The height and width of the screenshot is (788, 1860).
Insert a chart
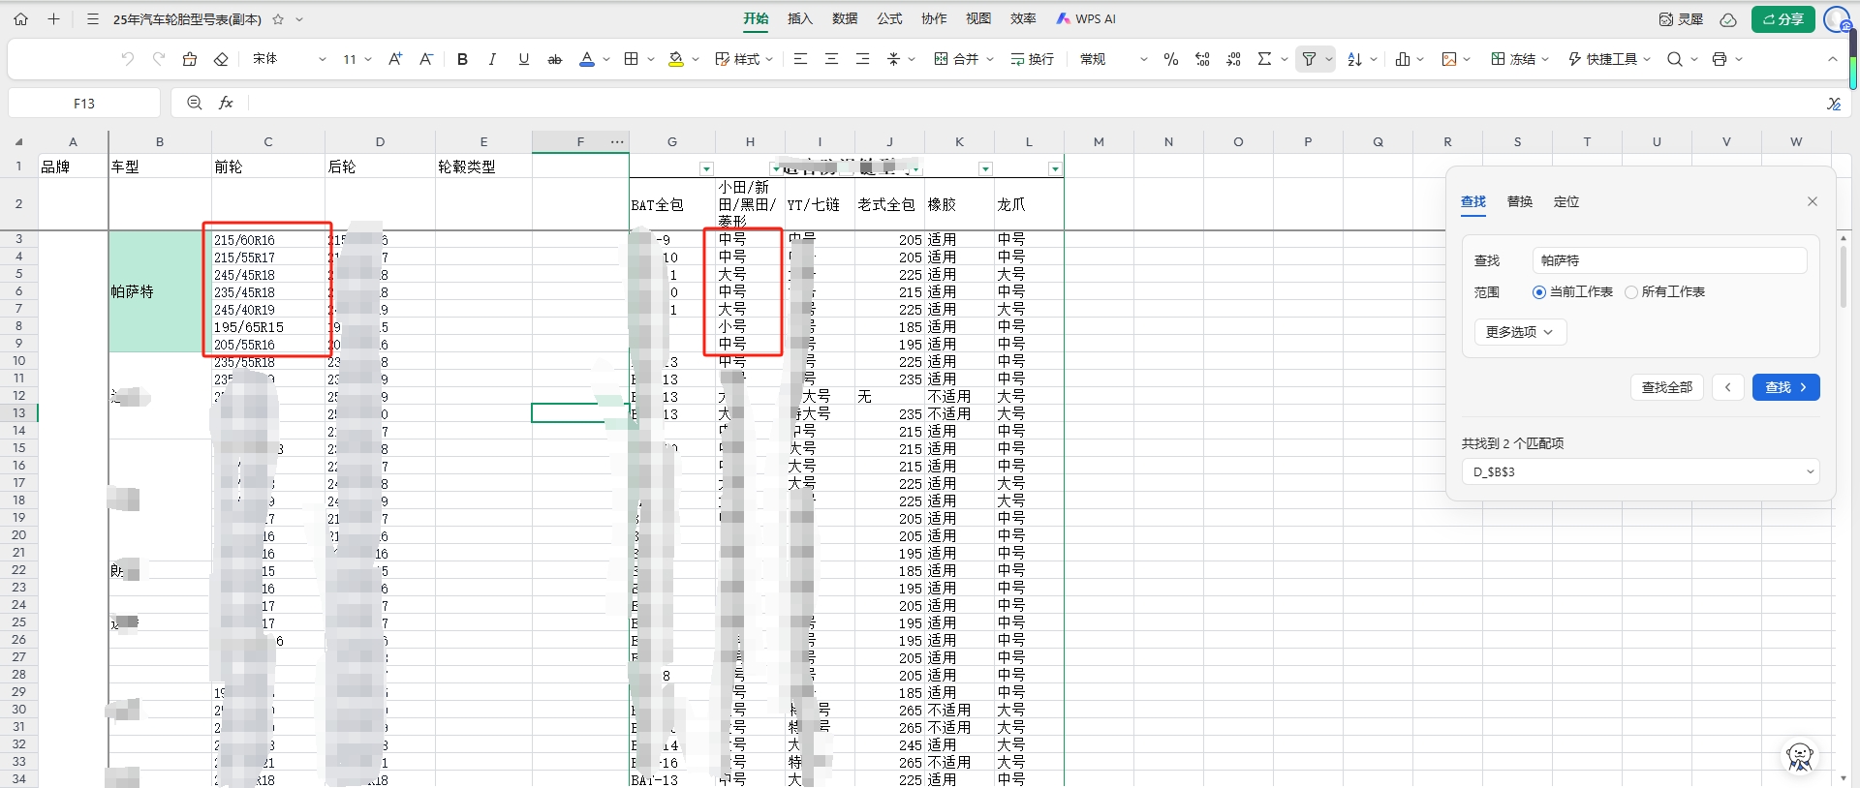click(1403, 59)
